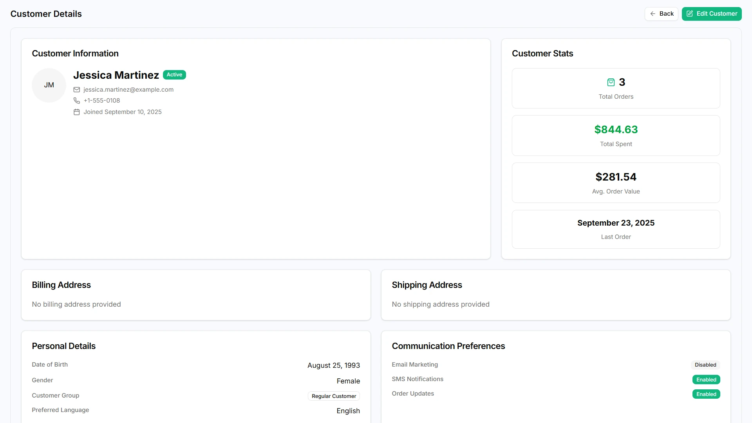752x423 pixels.
Task: Click the Customer Information heading
Action: (x=75, y=54)
